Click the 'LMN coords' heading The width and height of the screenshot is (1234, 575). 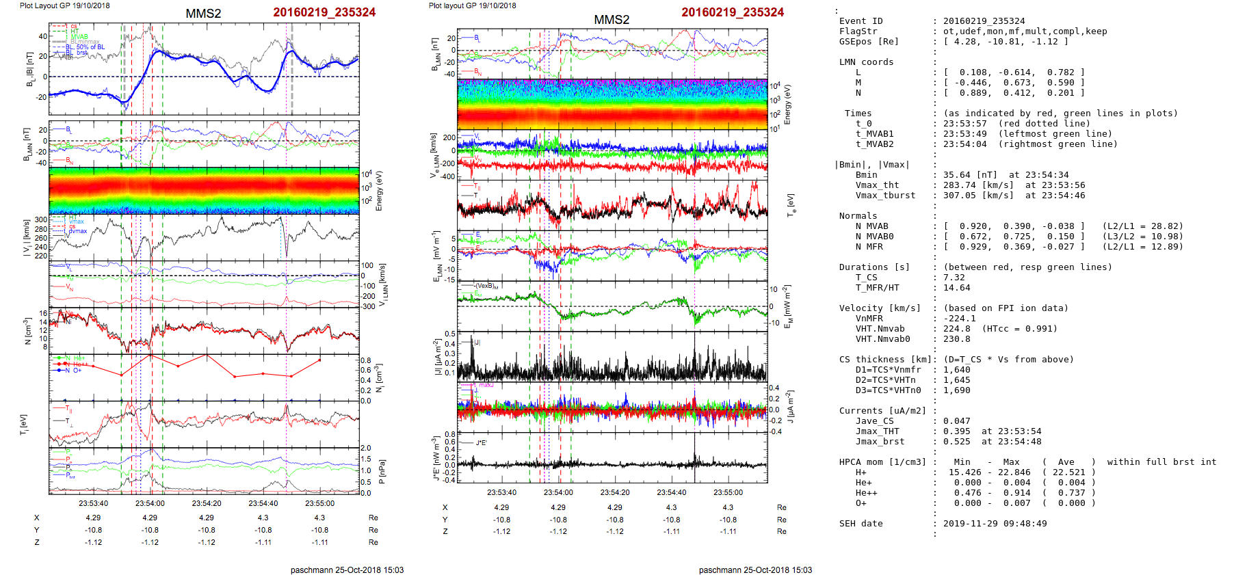pos(866,62)
